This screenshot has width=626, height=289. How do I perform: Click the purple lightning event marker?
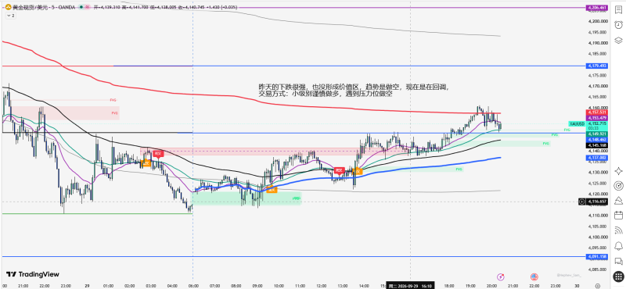[x=500, y=277]
